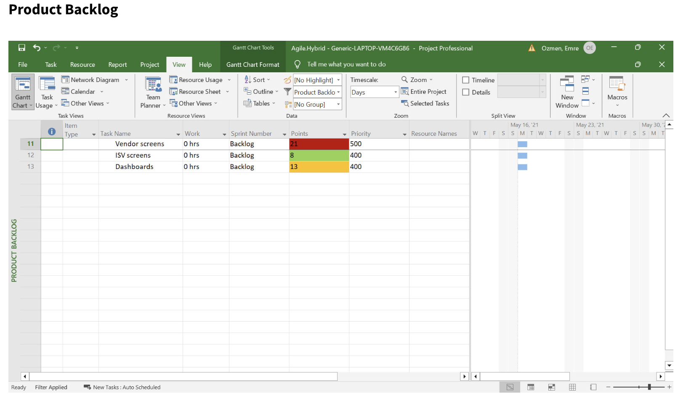Click the Entire Project zoom button
The width and height of the screenshot is (686, 417).
click(425, 91)
